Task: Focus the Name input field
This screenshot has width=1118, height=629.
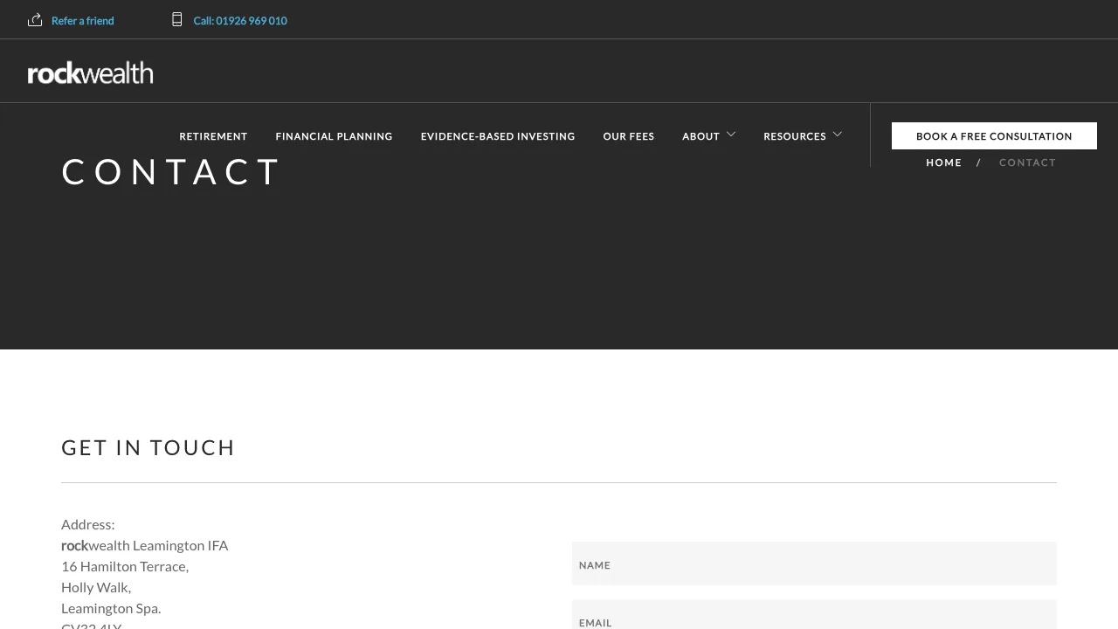Action: pos(813,564)
